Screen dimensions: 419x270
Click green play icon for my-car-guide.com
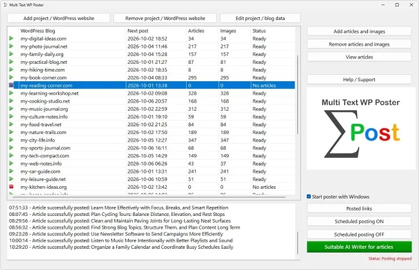click(11, 171)
